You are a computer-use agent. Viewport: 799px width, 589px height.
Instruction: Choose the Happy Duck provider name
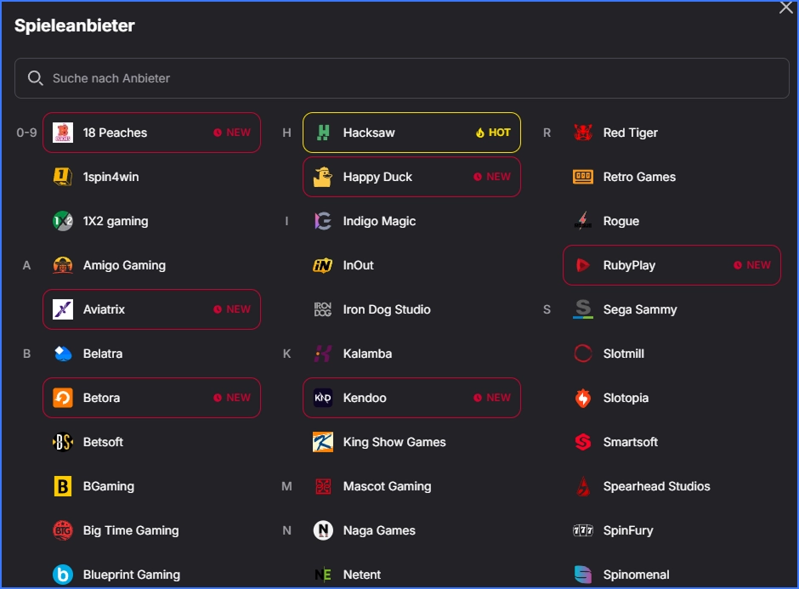click(x=377, y=177)
